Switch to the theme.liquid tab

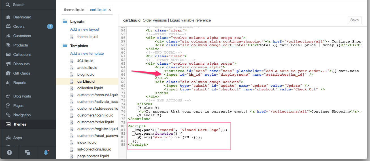pyautogui.click(x=74, y=10)
